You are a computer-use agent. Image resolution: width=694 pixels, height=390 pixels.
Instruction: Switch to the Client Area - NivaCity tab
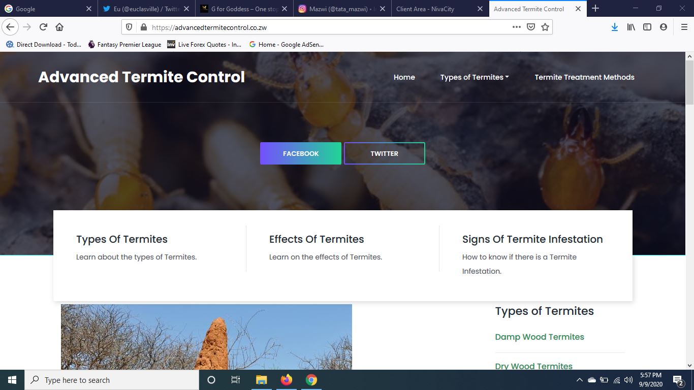[433, 9]
